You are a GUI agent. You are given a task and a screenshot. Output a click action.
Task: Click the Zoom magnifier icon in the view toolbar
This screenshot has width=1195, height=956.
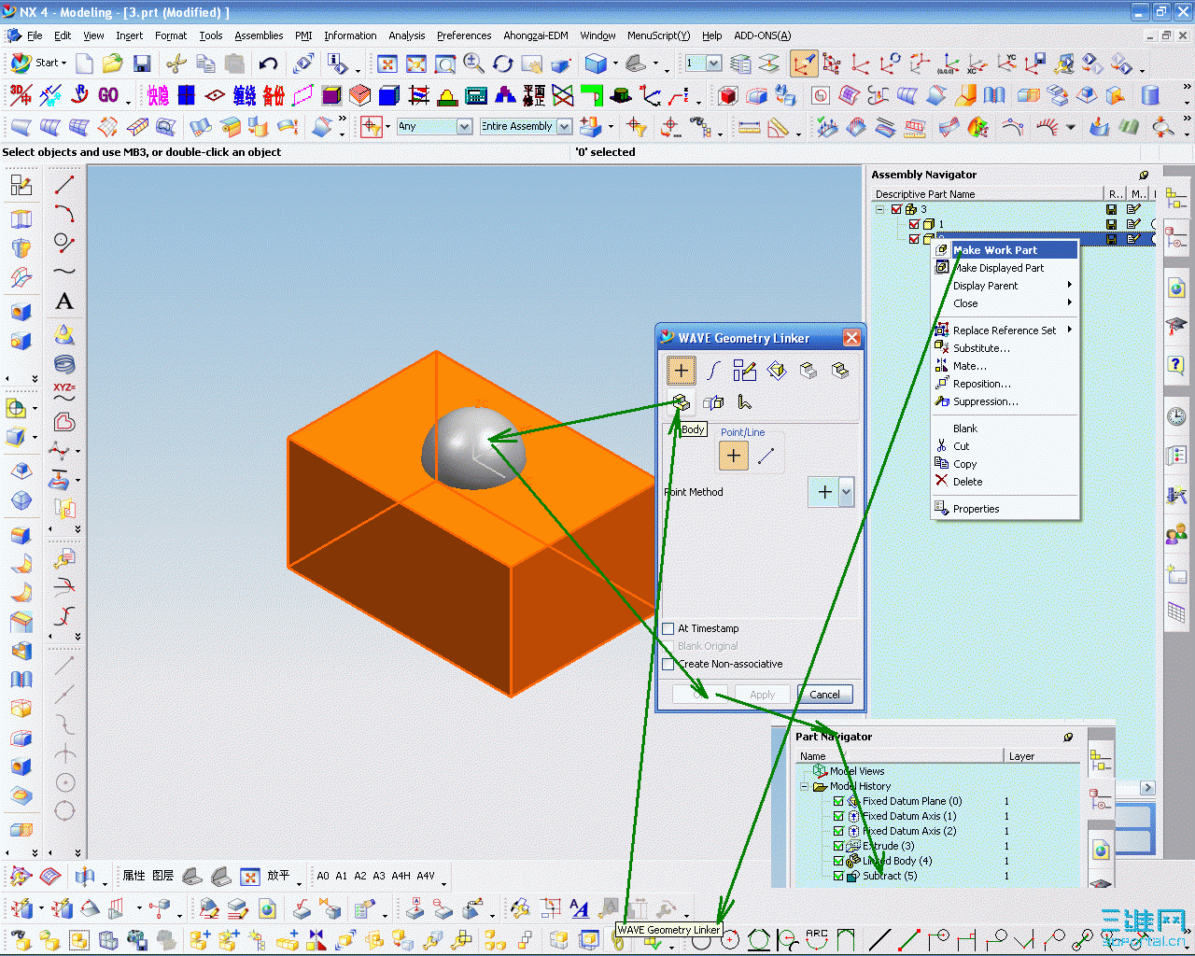point(473,63)
